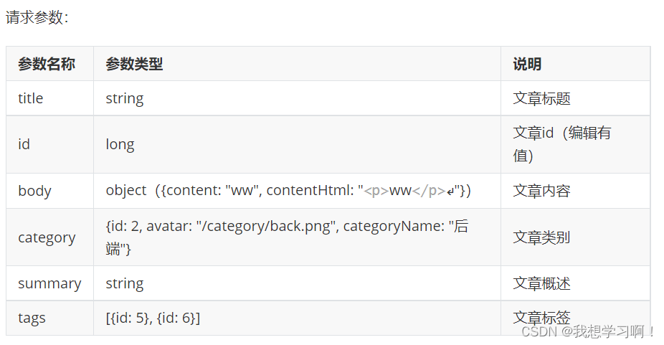The image size is (664, 345).
Task: Select the long type cell
Action: pyautogui.click(x=120, y=144)
